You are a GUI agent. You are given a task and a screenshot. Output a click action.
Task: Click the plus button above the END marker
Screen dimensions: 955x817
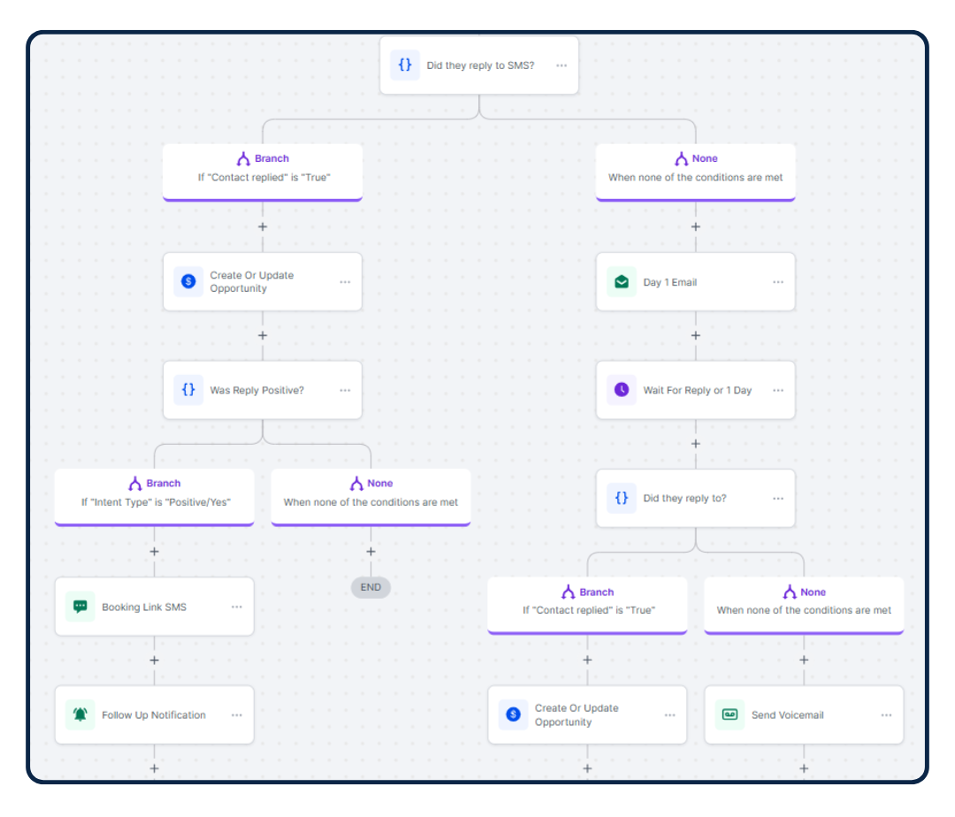point(371,552)
